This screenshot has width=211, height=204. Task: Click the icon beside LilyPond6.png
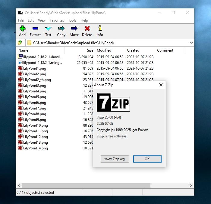coord(20,102)
